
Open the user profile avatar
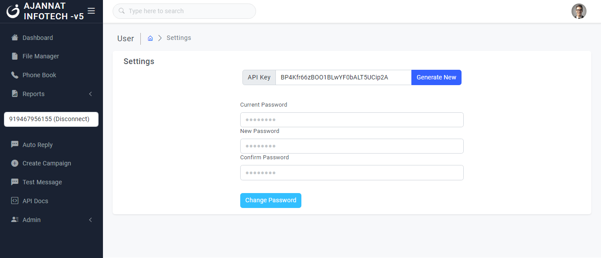[579, 11]
